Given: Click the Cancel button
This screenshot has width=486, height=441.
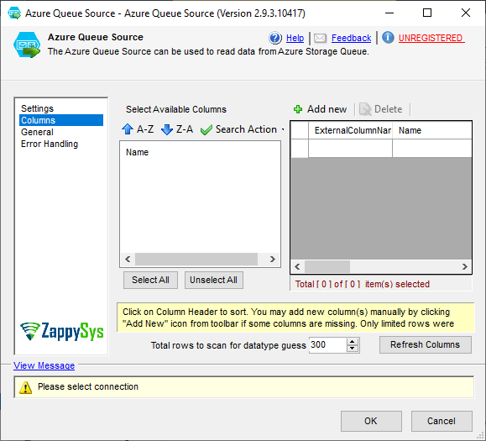Looking at the screenshot, I should [442, 421].
